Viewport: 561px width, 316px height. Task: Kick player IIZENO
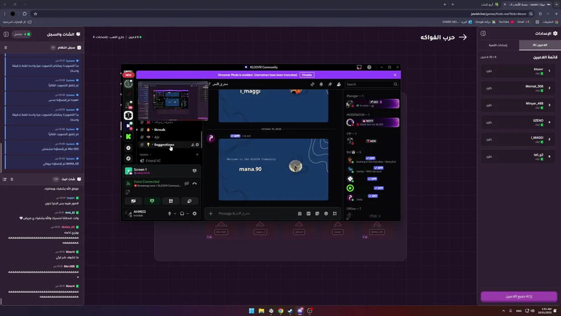click(x=489, y=122)
